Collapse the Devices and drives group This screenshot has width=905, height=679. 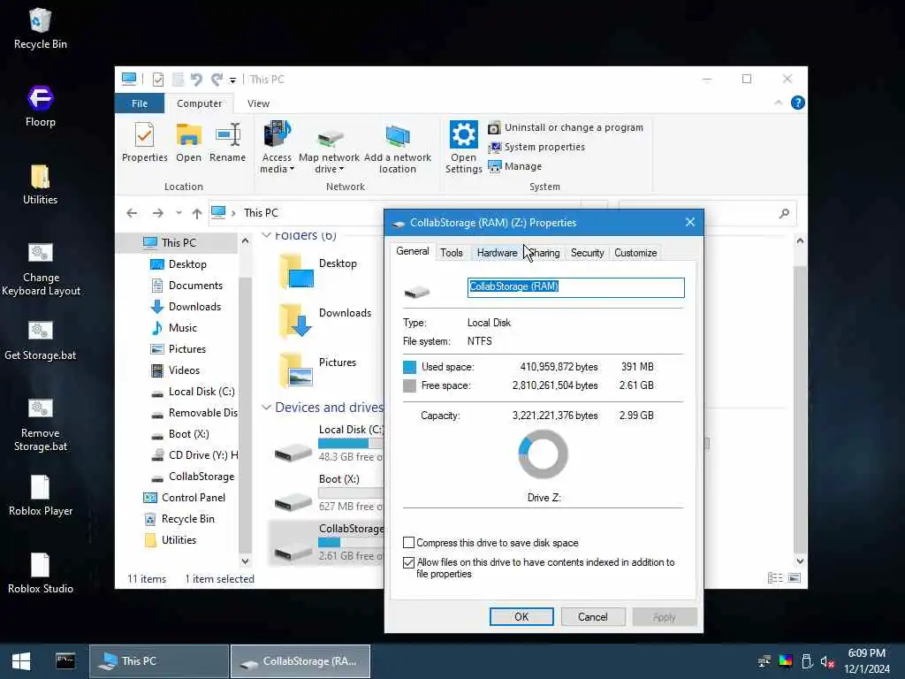point(266,407)
